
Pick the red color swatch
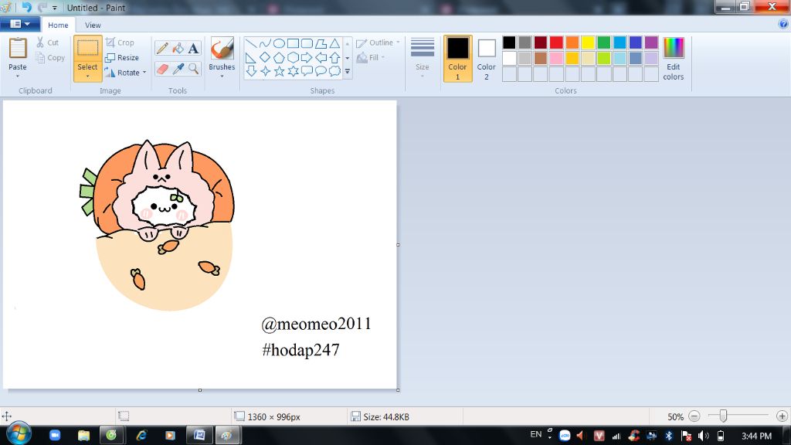[556, 42]
